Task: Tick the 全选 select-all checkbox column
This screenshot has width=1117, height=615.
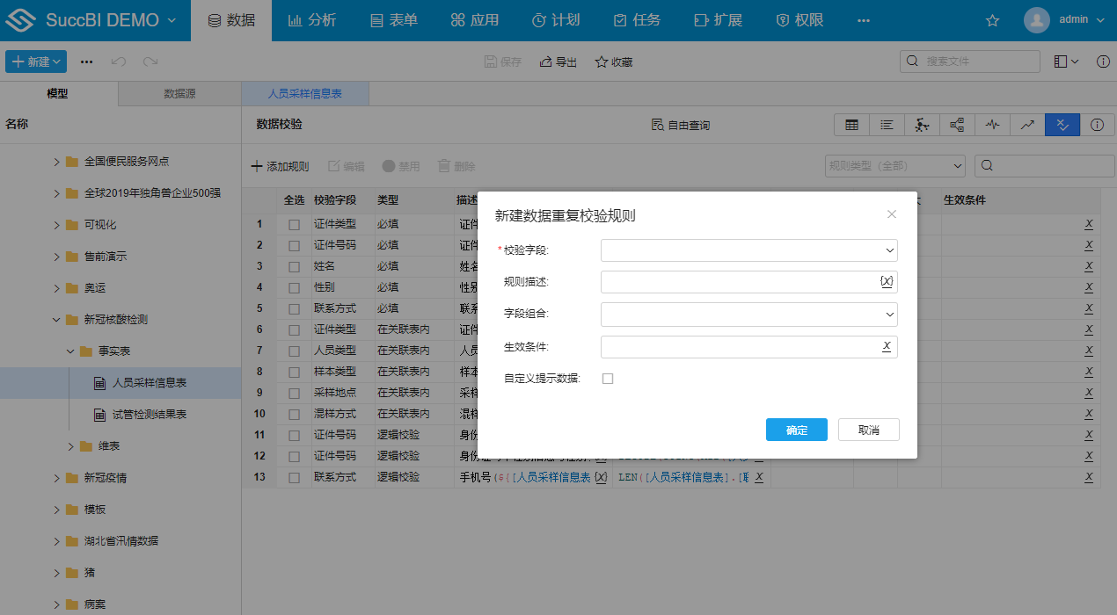Action: coord(294,200)
